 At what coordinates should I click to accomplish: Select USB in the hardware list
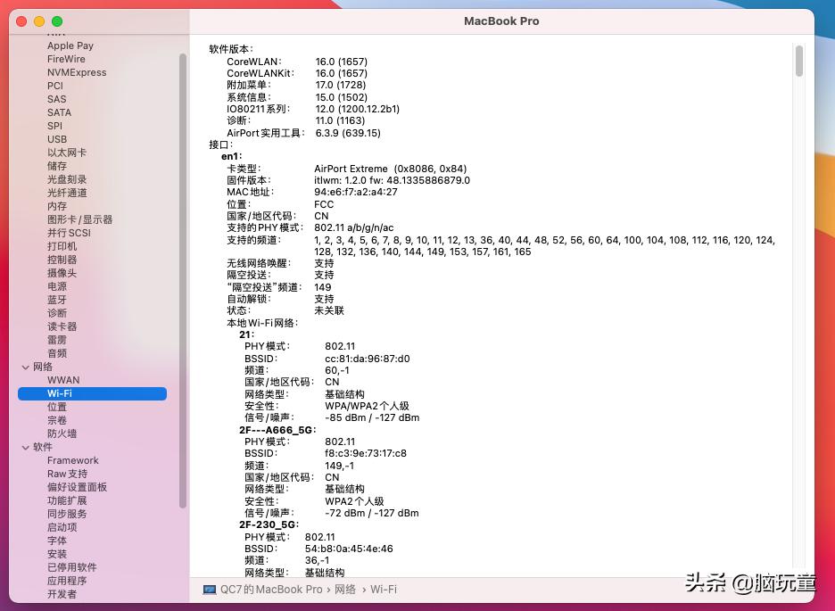[57, 139]
